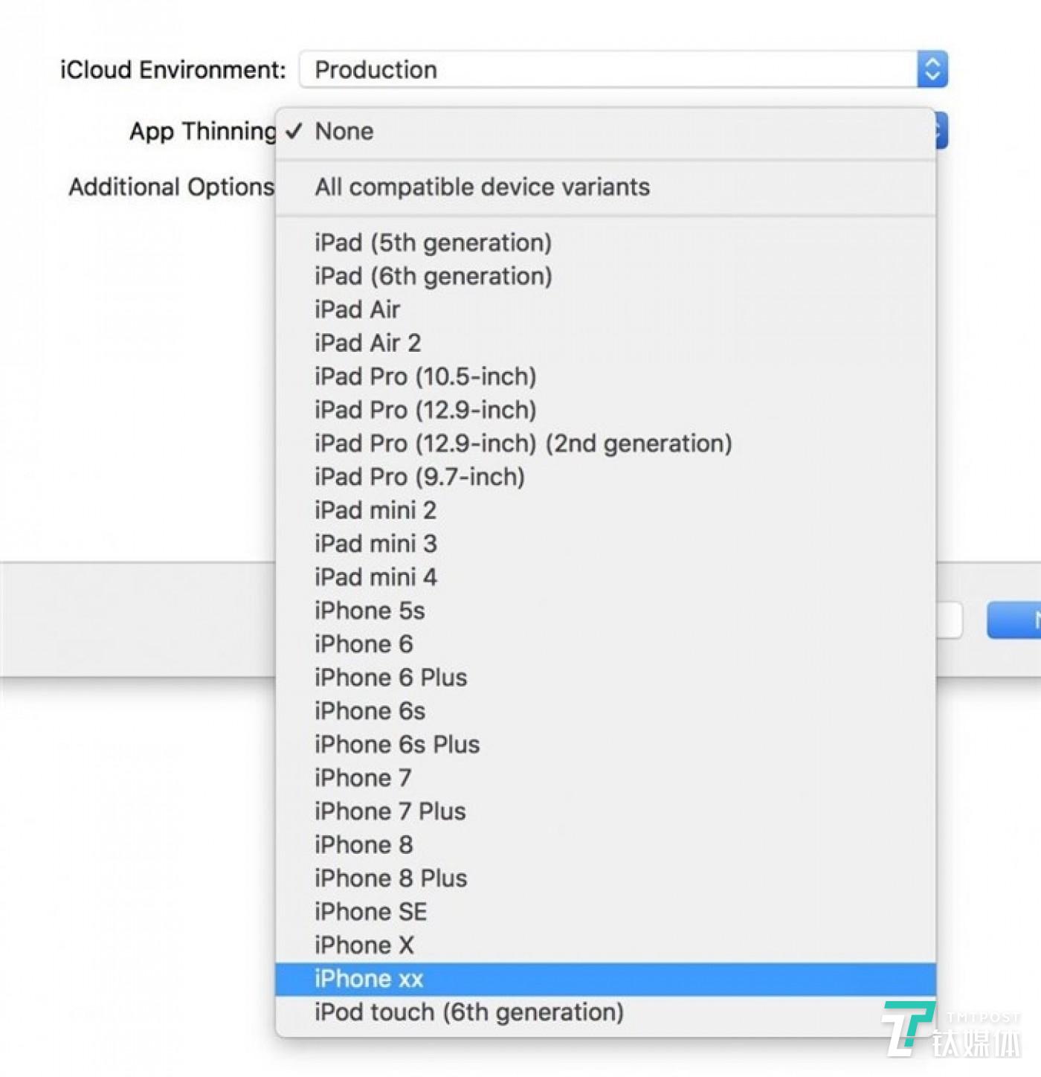Choose All compatible device variants

[482, 187]
